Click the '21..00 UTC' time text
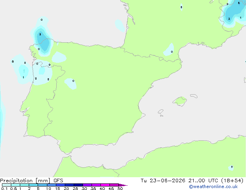 point(203,181)
